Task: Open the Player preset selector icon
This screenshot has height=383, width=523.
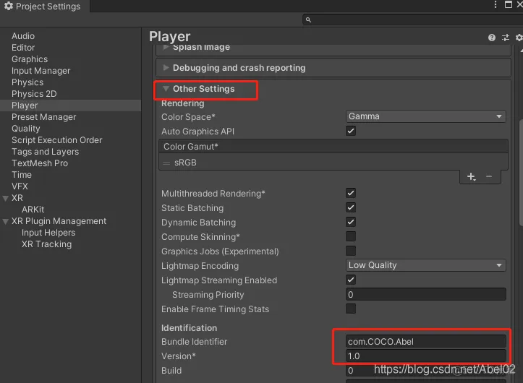Action: (506, 38)
